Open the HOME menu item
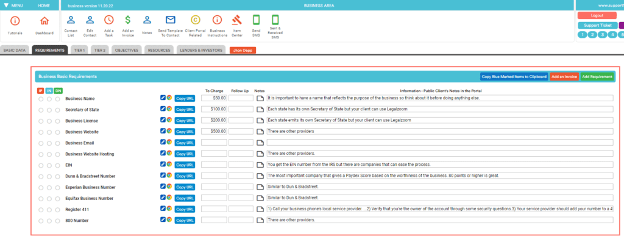 coord(44,5)
